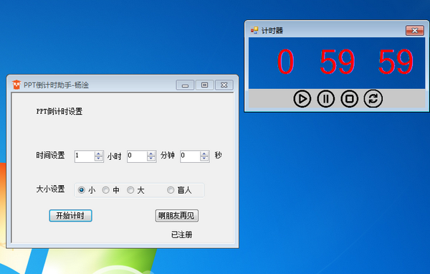Select the 盲人 size radio button
The image size is (430, 274).
(171, 190)
